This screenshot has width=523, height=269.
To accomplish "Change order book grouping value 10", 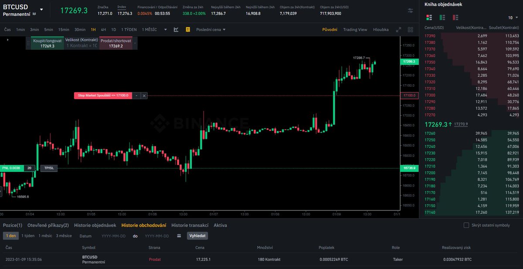I will 513,18.
